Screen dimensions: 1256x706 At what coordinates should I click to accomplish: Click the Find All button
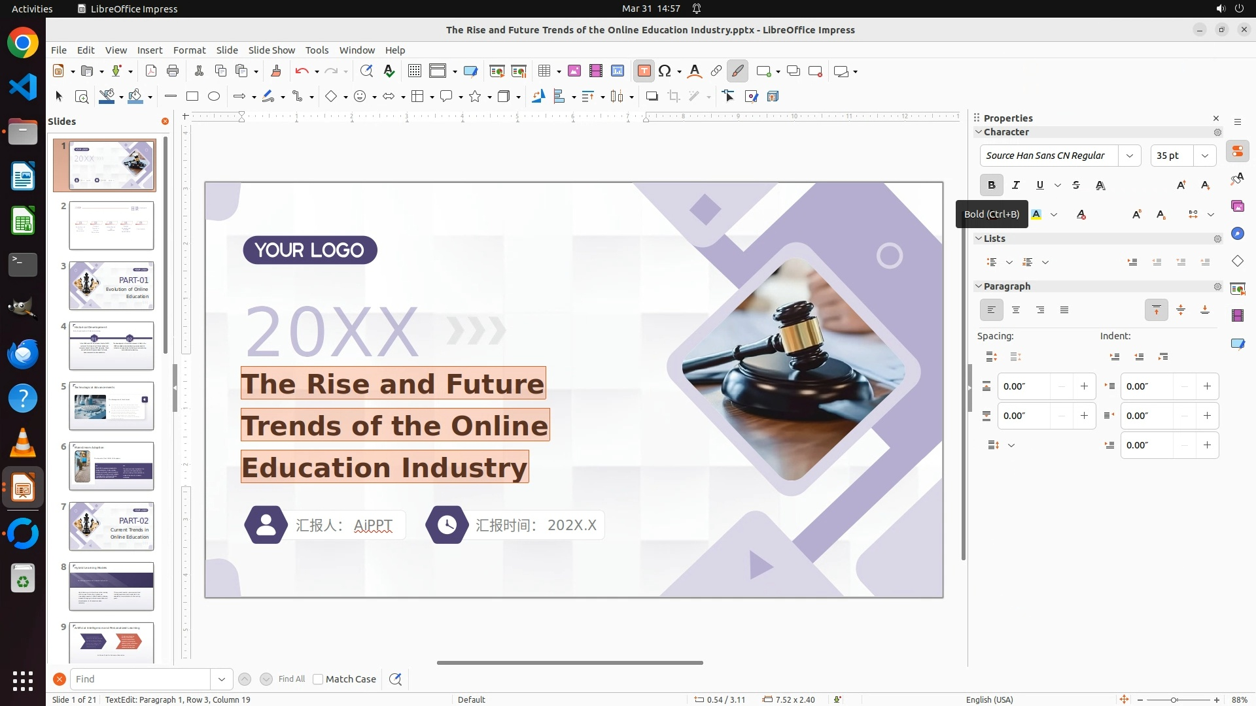click(x=291, y=679)
